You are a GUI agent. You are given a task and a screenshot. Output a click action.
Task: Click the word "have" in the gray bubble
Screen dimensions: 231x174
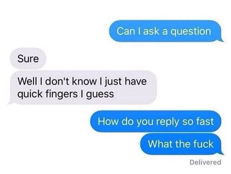pos(136,81)
